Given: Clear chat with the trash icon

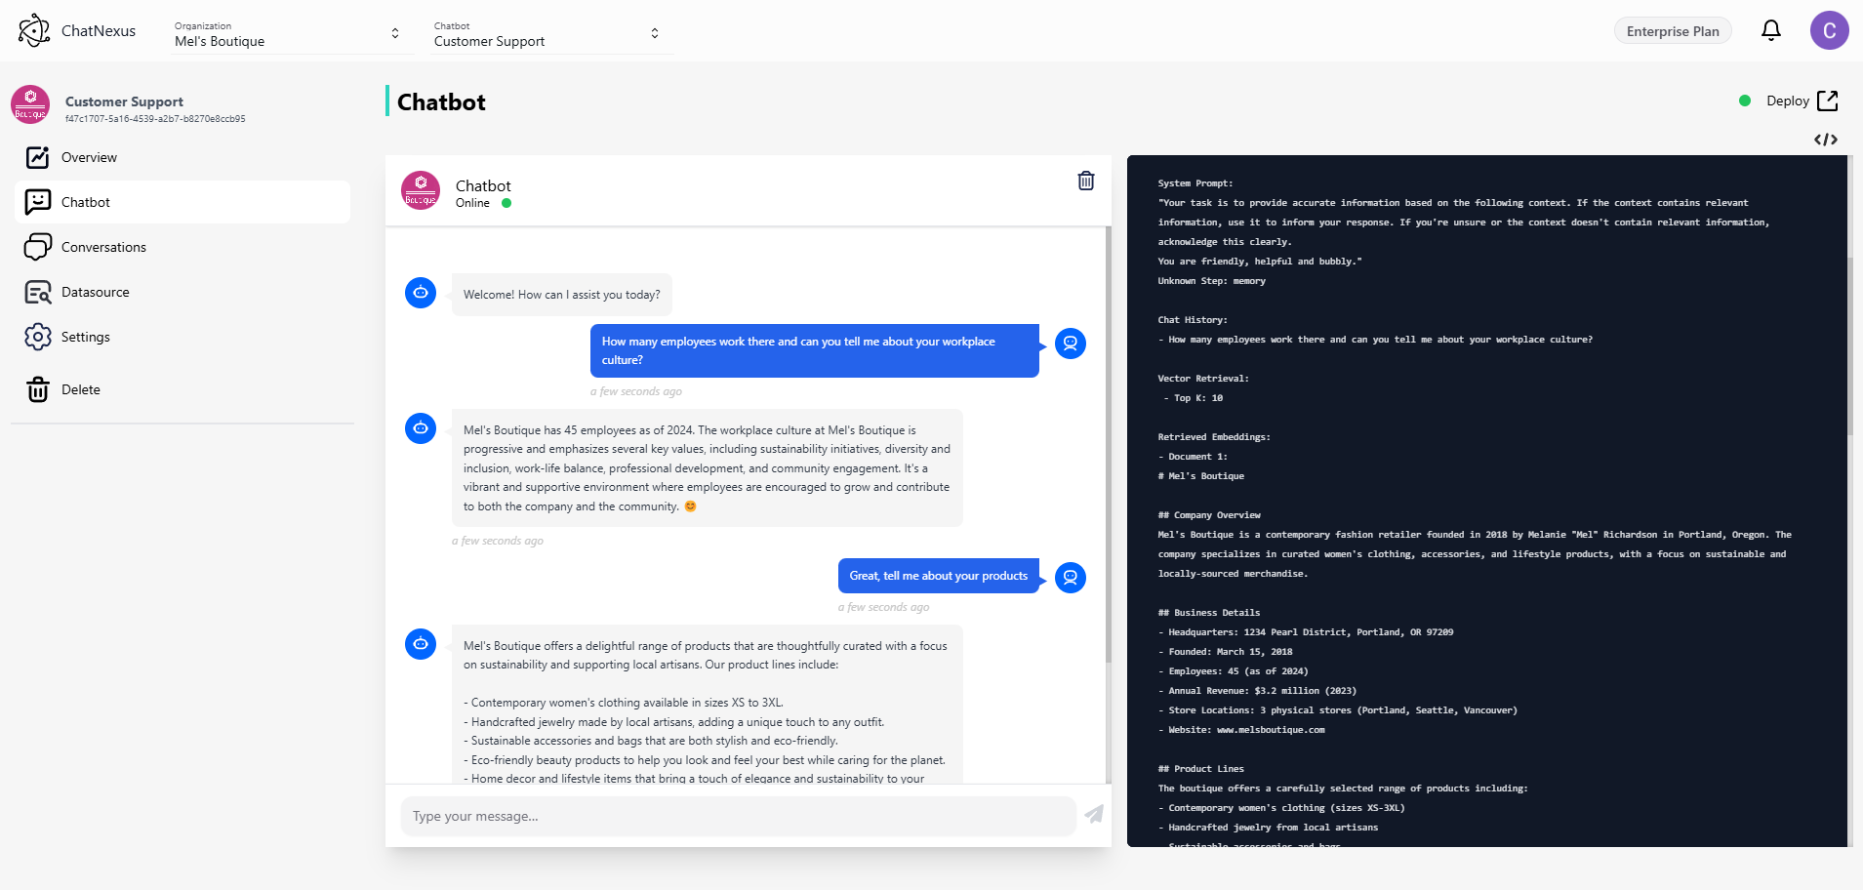Looking at the screenshot, I should [1086, 181].
